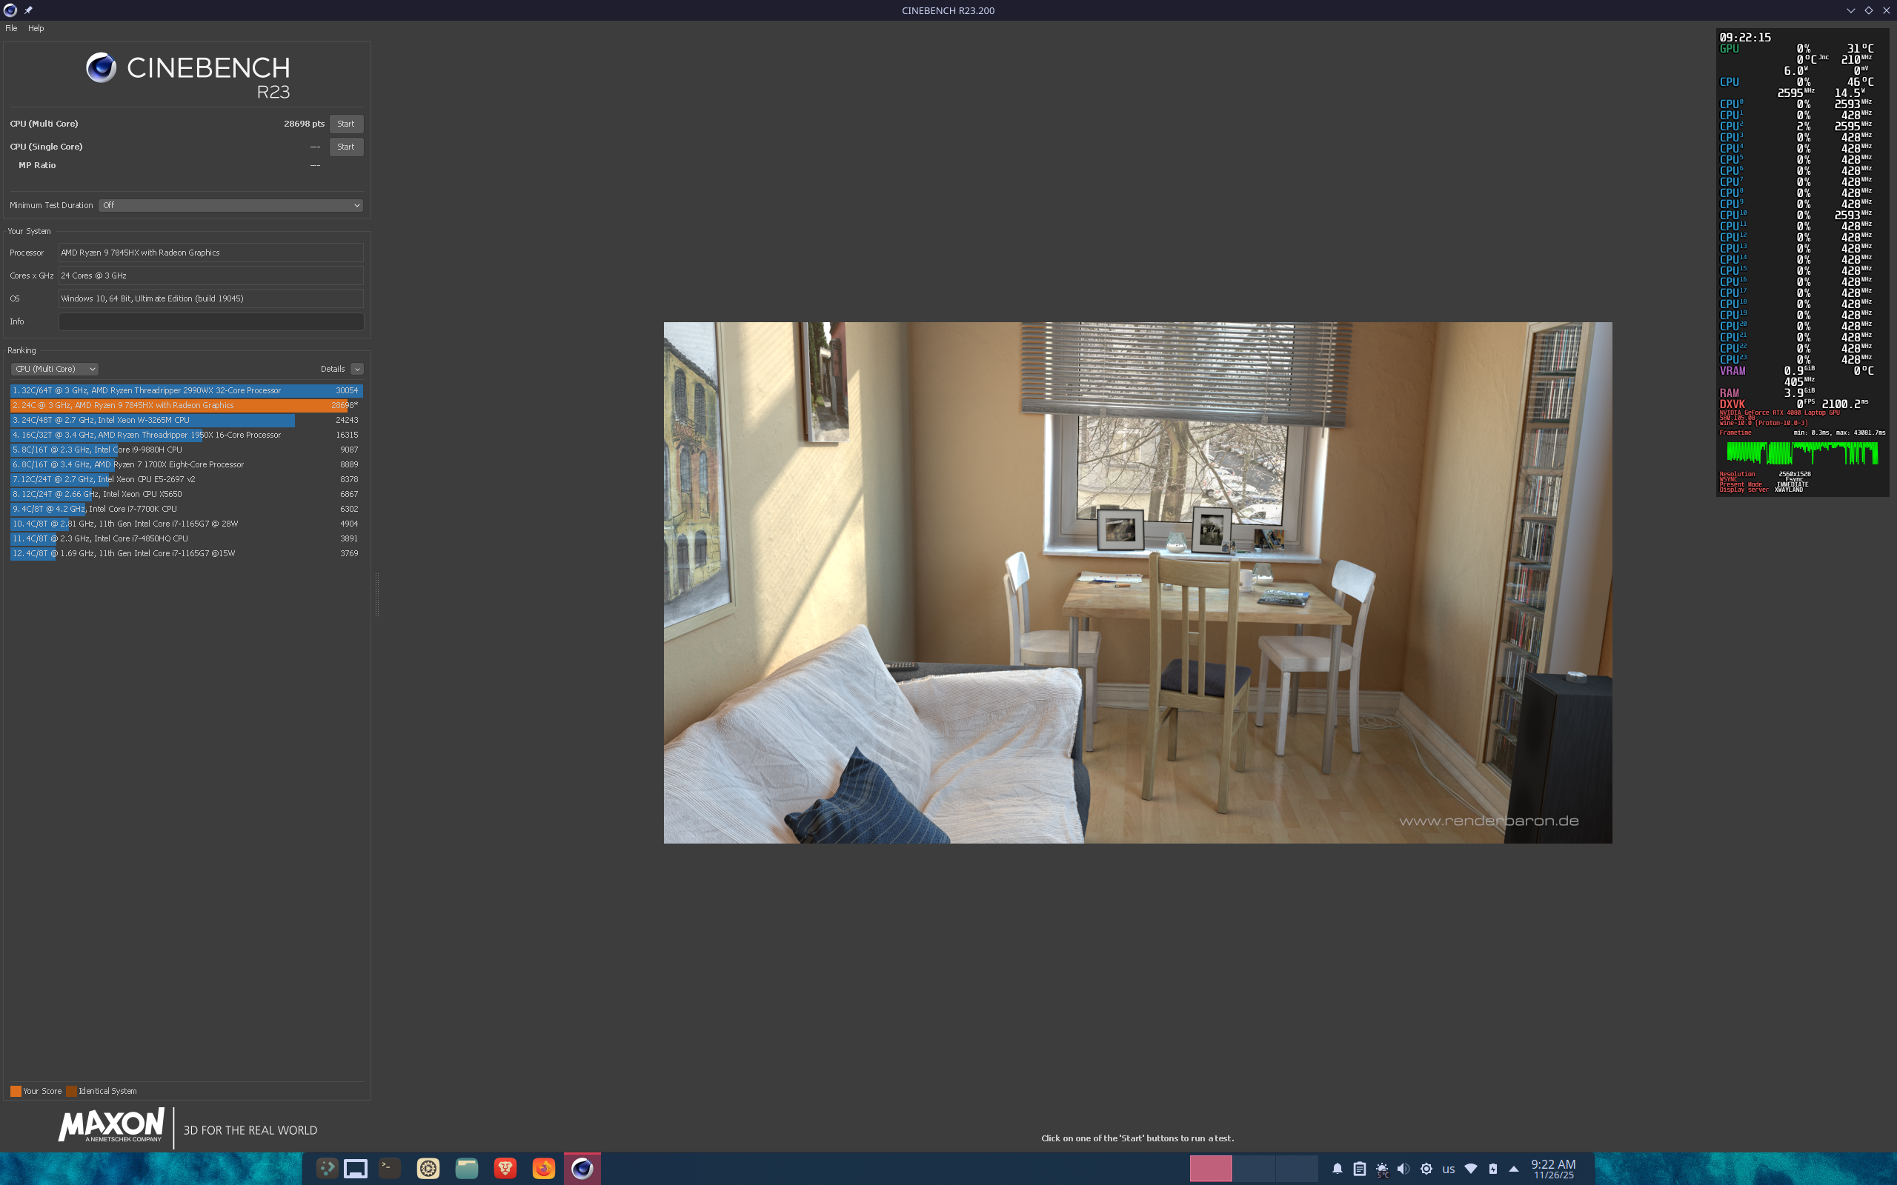Screen dimensions: 1897x1185
Task: Click the pin icon in the title bar
Action: coord(28,10)
